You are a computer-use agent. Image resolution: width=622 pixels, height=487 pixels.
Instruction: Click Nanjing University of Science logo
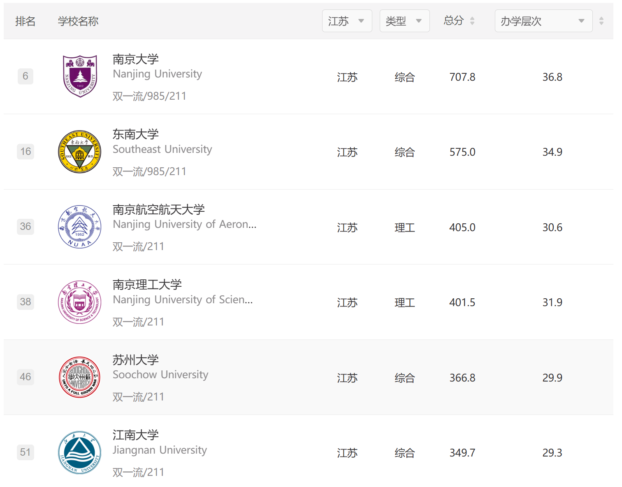[80, 302]
